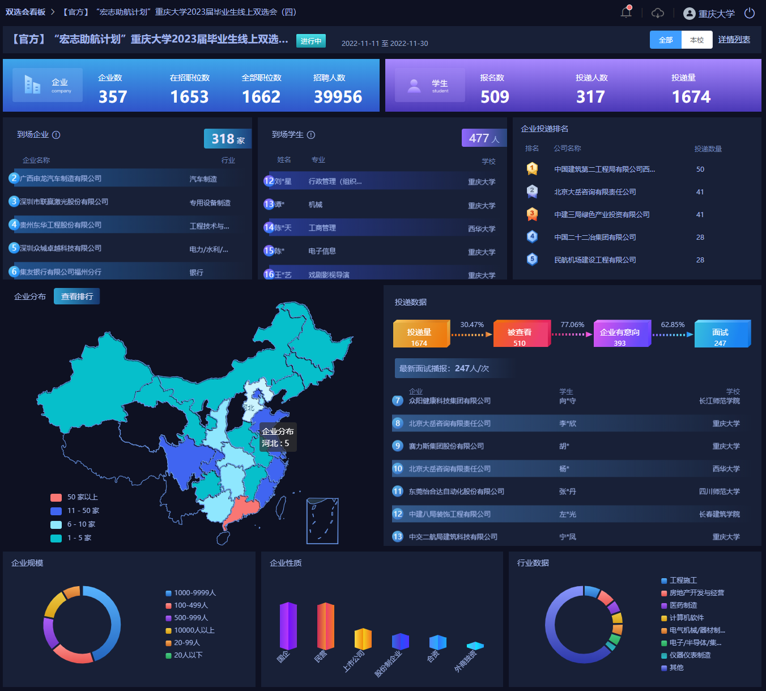Click the 民营 bar in 企业性质

326,626
